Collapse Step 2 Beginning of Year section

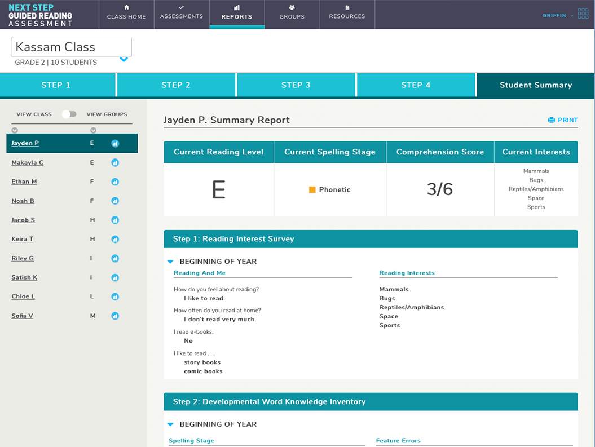[170, 424]
